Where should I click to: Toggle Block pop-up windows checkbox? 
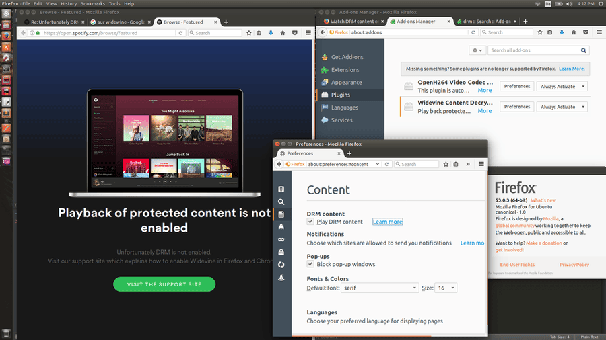[310, 264]
